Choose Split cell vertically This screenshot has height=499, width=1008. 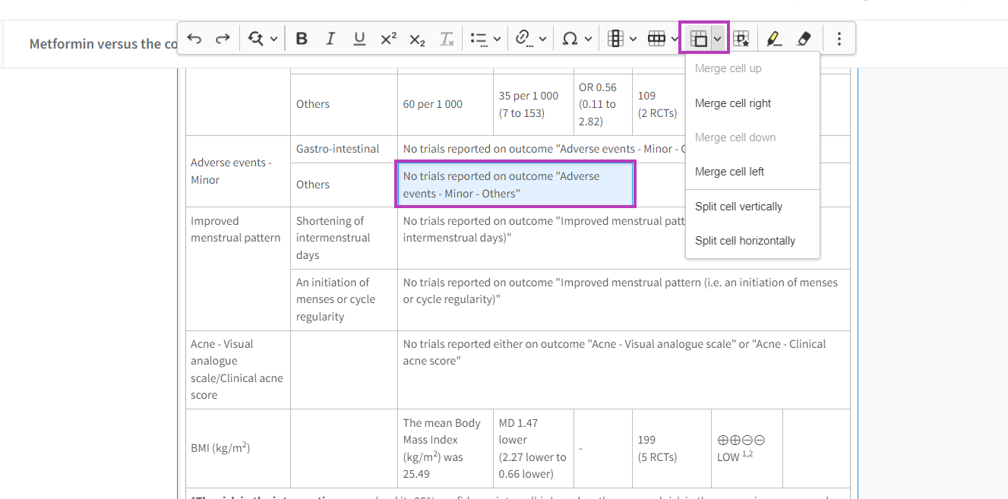click(738, 207)
